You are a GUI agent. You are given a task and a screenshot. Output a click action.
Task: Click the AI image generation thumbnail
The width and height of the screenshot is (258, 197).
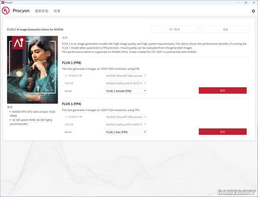coord(32,70)
